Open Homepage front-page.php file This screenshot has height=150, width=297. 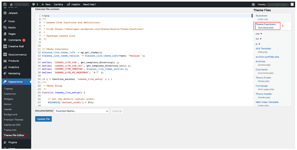[265, 88]
